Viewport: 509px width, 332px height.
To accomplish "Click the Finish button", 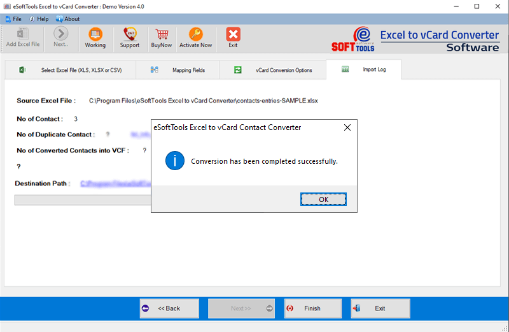I will click(x=313, y=308).
